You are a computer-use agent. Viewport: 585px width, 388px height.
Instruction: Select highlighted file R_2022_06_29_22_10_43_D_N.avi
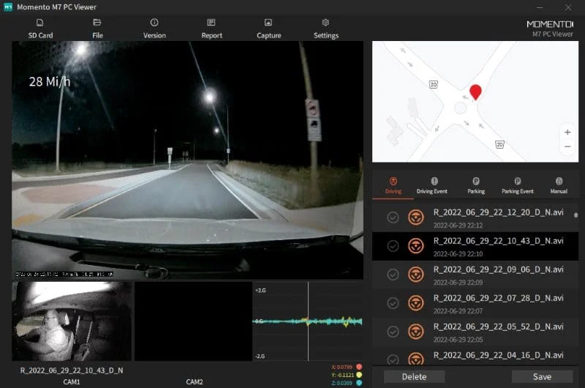475,246
